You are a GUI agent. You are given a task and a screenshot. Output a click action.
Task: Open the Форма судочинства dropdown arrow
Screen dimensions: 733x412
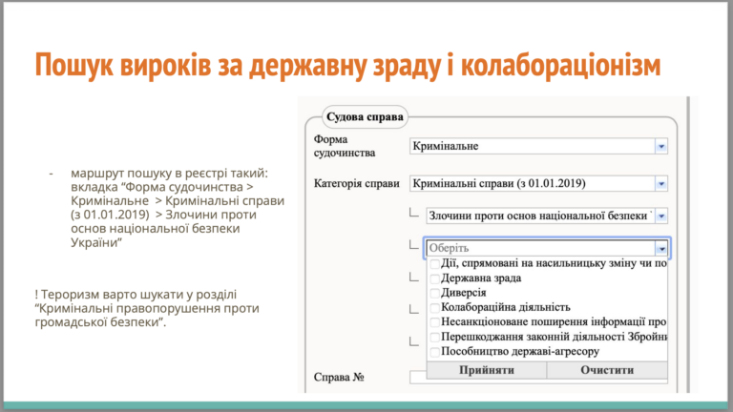(x=661, y=147)
